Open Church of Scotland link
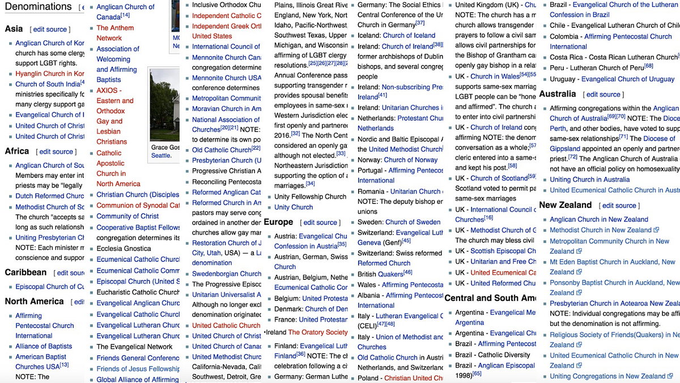The height and width of the screenshot is (383, 680). pos(499,178)
